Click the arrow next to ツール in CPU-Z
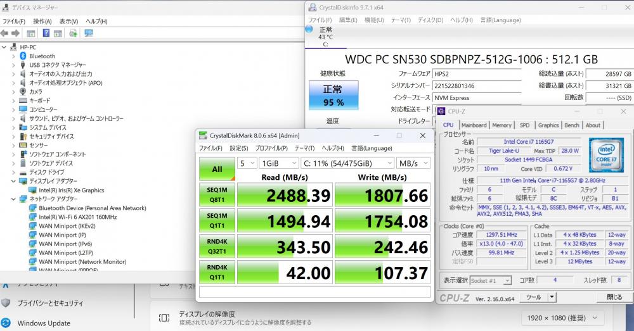This screenshot has height=331, width=634. coord(552,297)
